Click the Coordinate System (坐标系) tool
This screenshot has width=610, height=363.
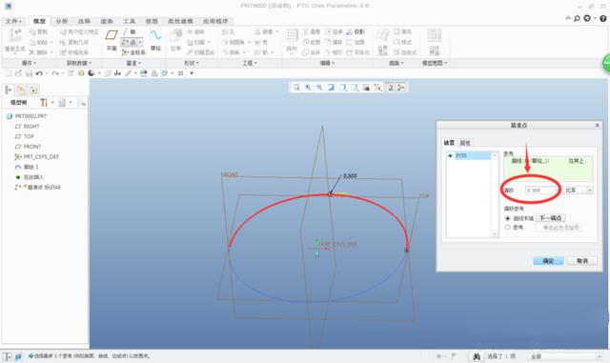tap(133, 52)
